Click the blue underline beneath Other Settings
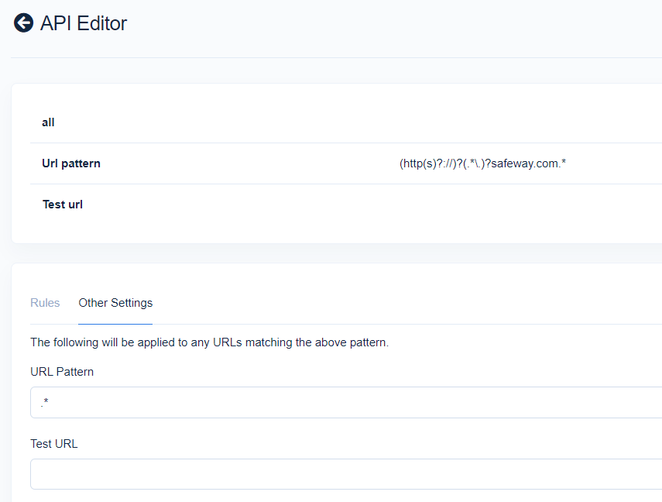 115,324
